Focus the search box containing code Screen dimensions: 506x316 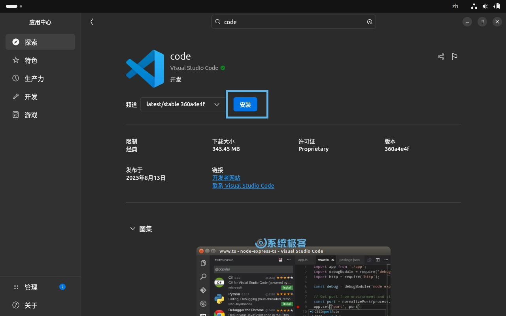[294, 22]
